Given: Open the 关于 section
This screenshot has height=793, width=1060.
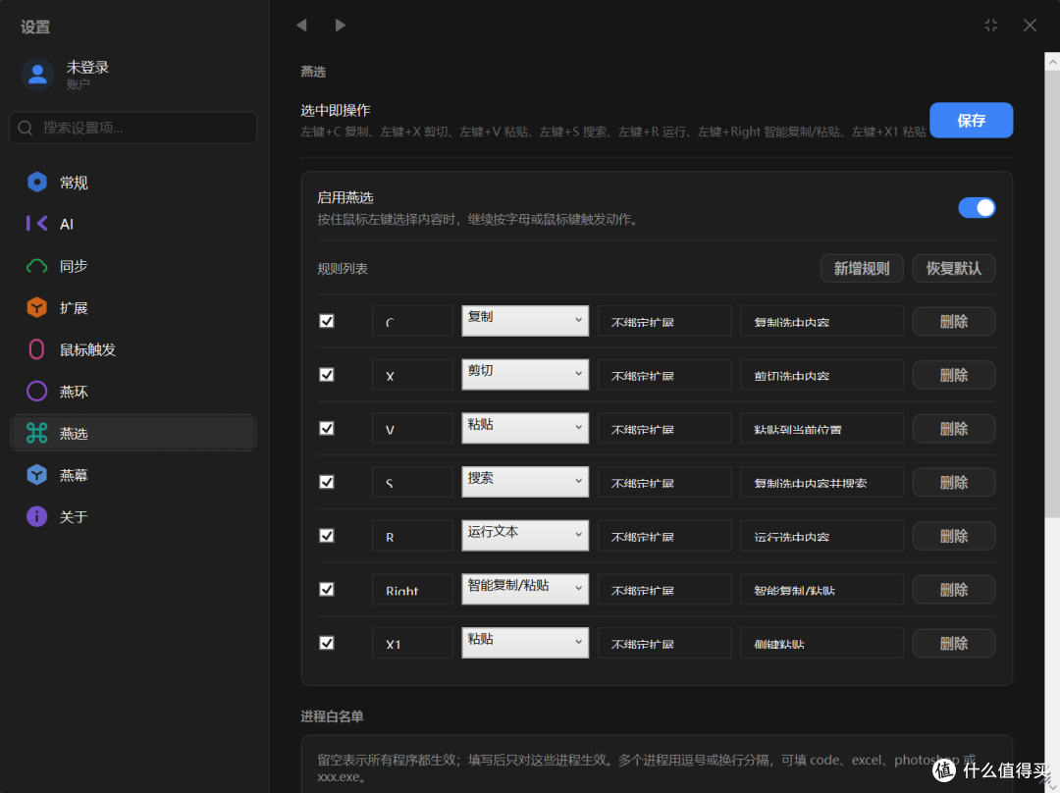Looking at the screenshot, I should (133, 516).
